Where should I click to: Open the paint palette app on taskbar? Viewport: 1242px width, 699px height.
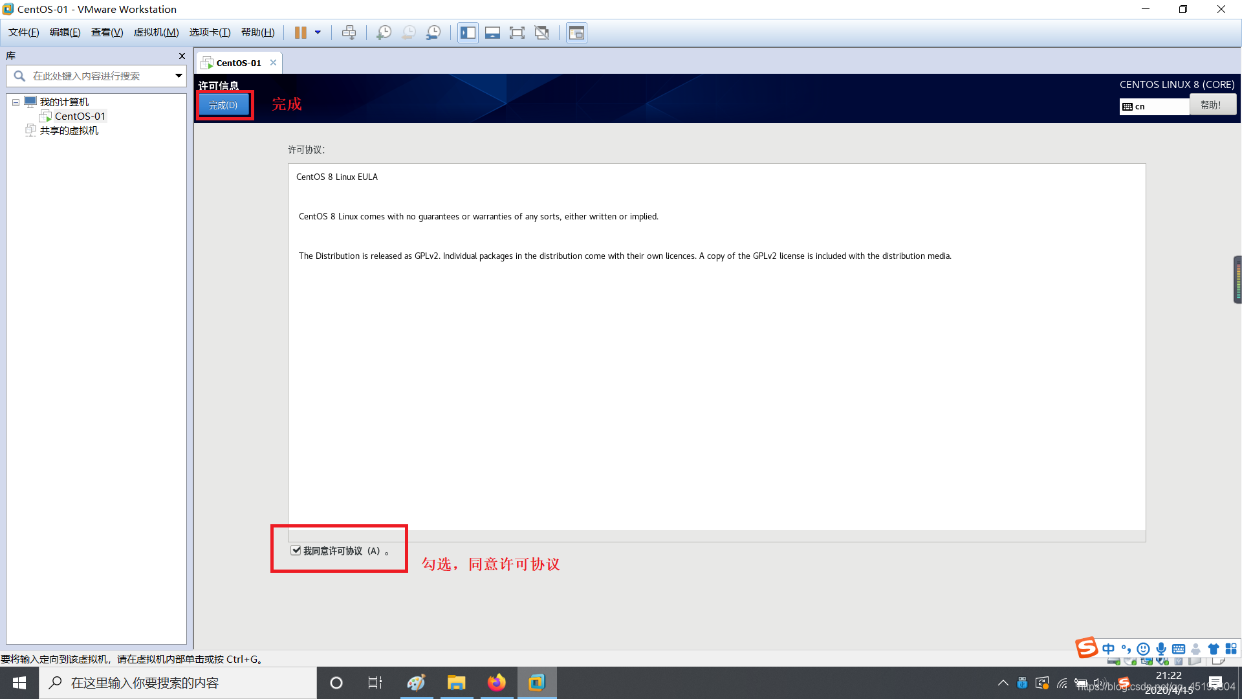[417, 683]
